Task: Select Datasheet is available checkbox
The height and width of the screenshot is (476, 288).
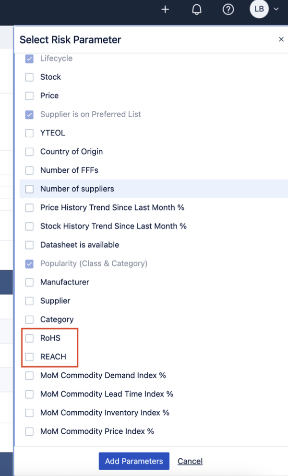Action: click(29, 245)
